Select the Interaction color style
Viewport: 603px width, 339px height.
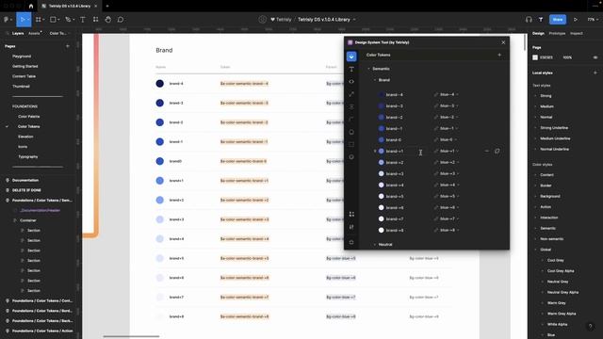pyautogui.click(x=548, y=218)
